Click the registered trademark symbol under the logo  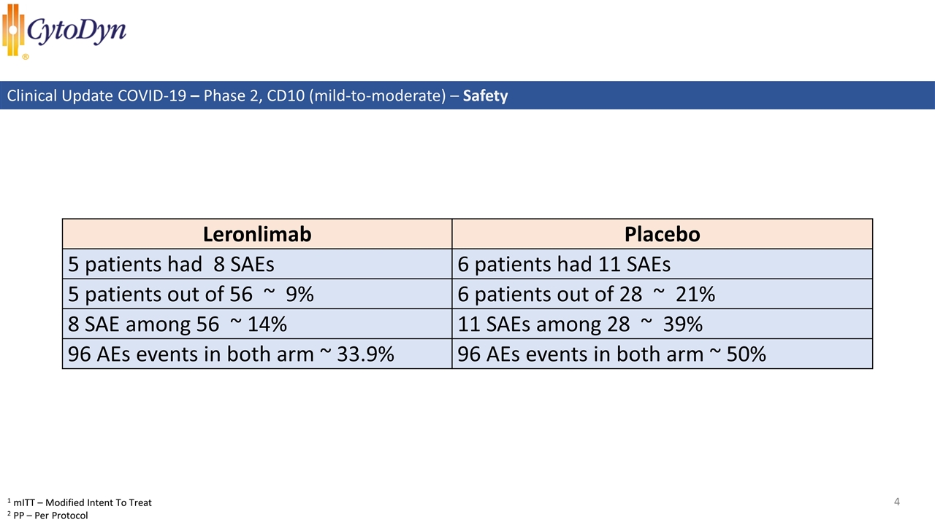tap(26, 56)
